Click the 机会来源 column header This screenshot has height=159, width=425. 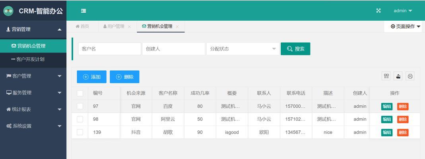click(136, 93)
